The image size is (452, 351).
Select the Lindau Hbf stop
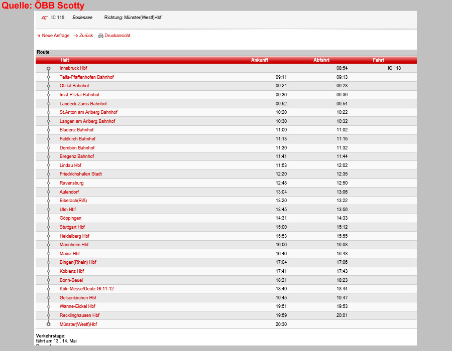pyautogui.click(x=70, y=165)
